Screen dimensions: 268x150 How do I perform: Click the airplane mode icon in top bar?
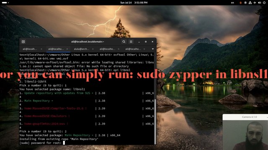coord(255,2)
